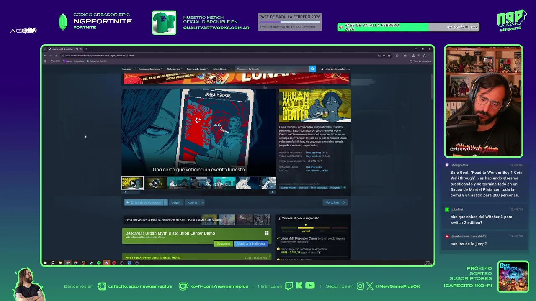Click the Normal regional price level
Viewport: 536px width, 301px height.
306,231
